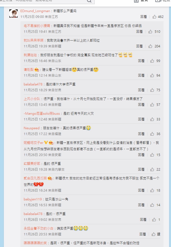Like EDmund_Longman's comment with 462 likes
171x247 pixels.
tap(154, 17)
